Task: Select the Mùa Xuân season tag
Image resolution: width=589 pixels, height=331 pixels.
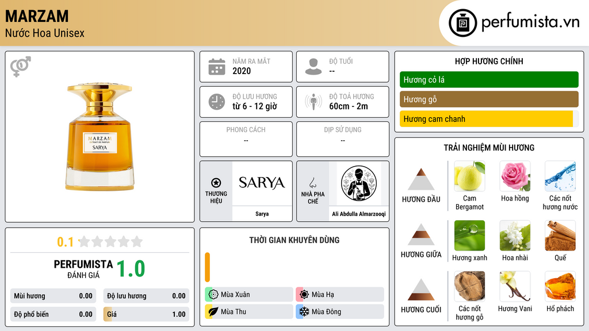Action: pyautogui.click(x=249, y=295)
